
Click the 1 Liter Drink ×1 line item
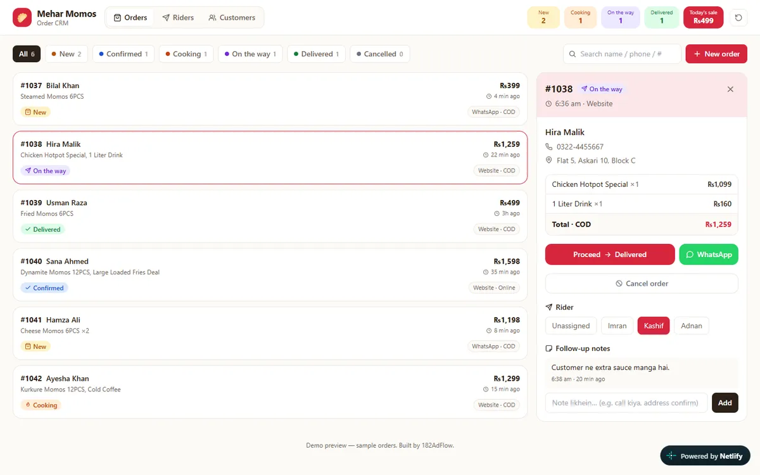(x=642, y=204)
